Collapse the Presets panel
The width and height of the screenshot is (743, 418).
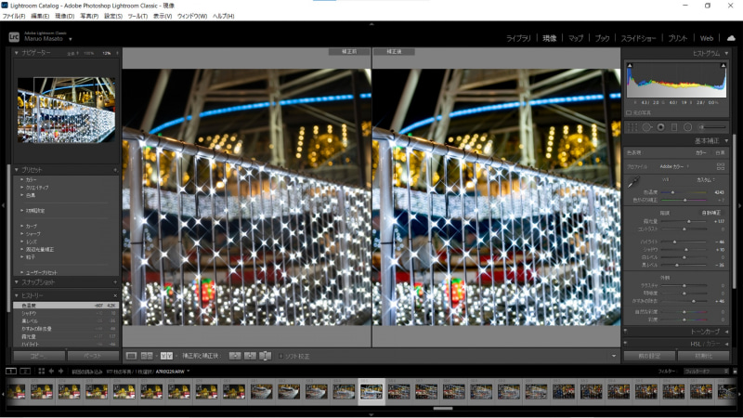17,170
